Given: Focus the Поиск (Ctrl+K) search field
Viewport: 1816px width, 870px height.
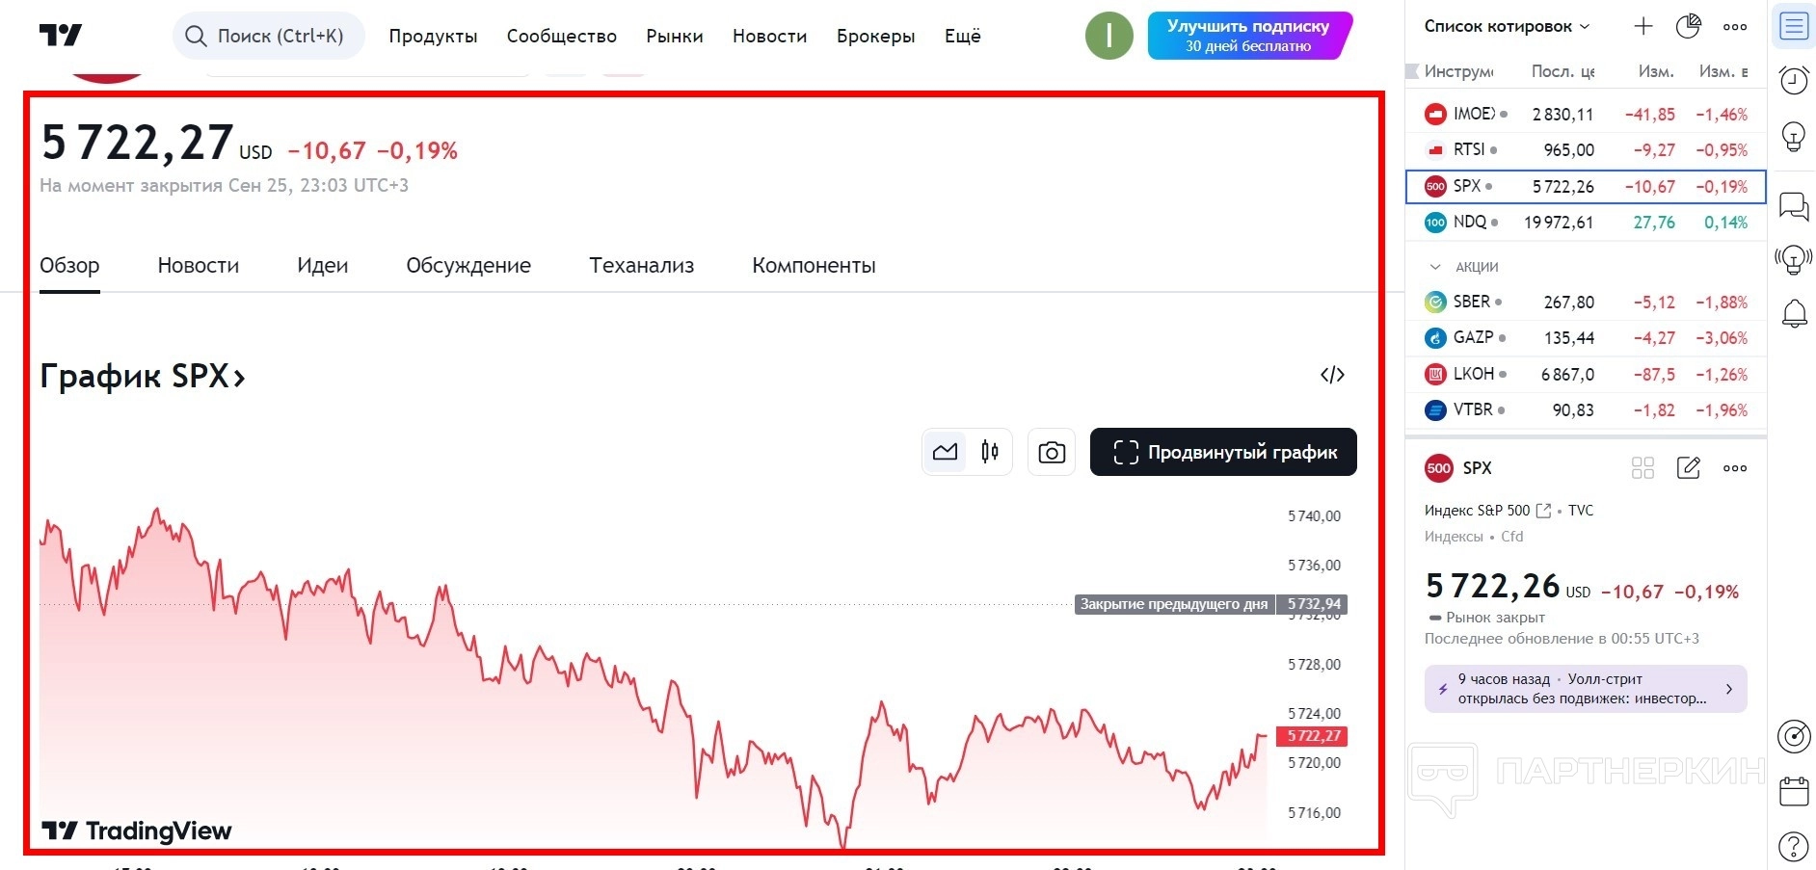Looking at the screenshot, I should pyautogui.click(x=269, y=36).
